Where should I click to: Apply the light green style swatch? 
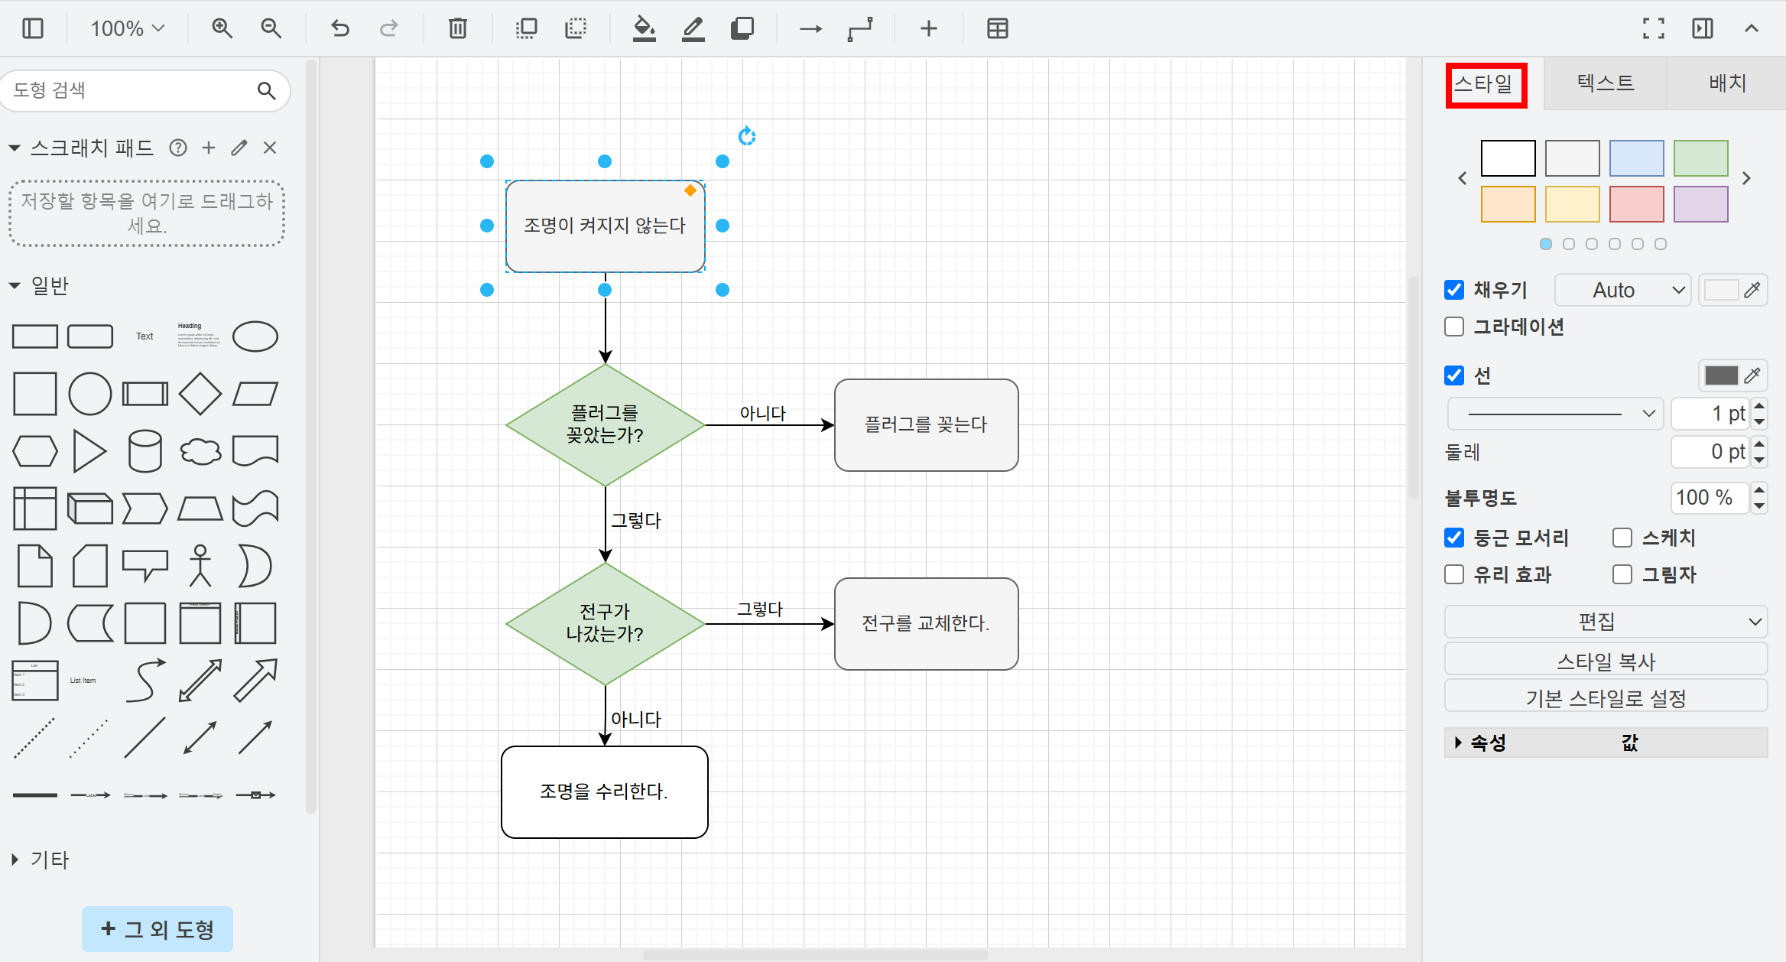coord(1701,158)
